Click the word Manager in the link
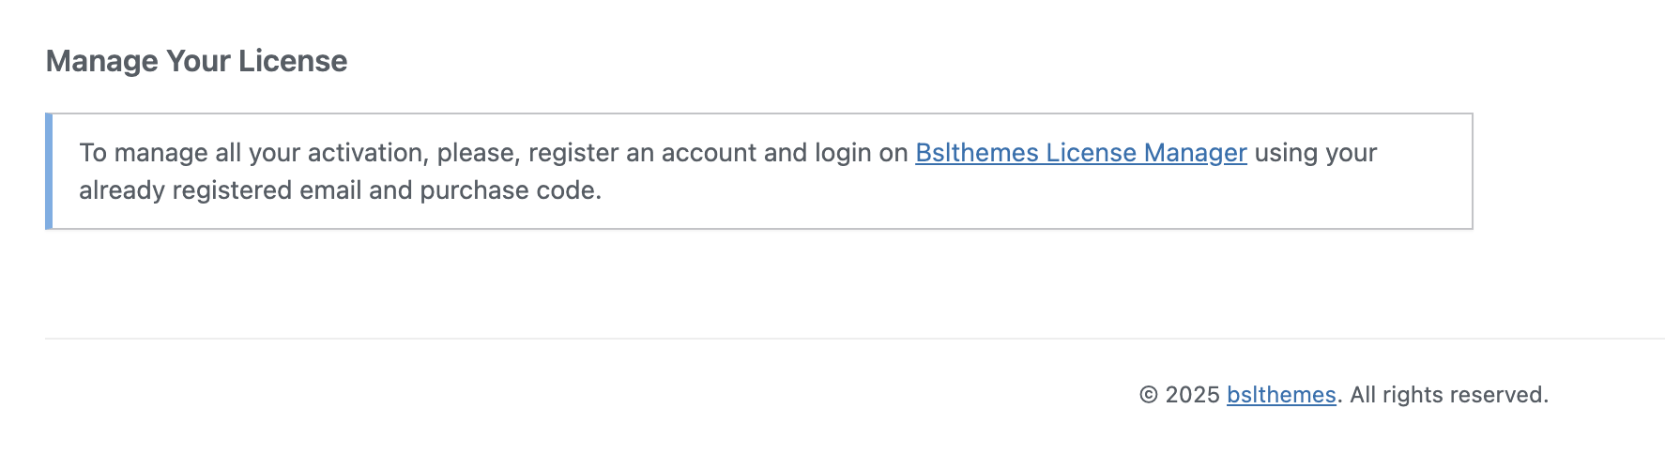Image resolution: width=1665 pixels, height=469 pixels. [1195, 153]
